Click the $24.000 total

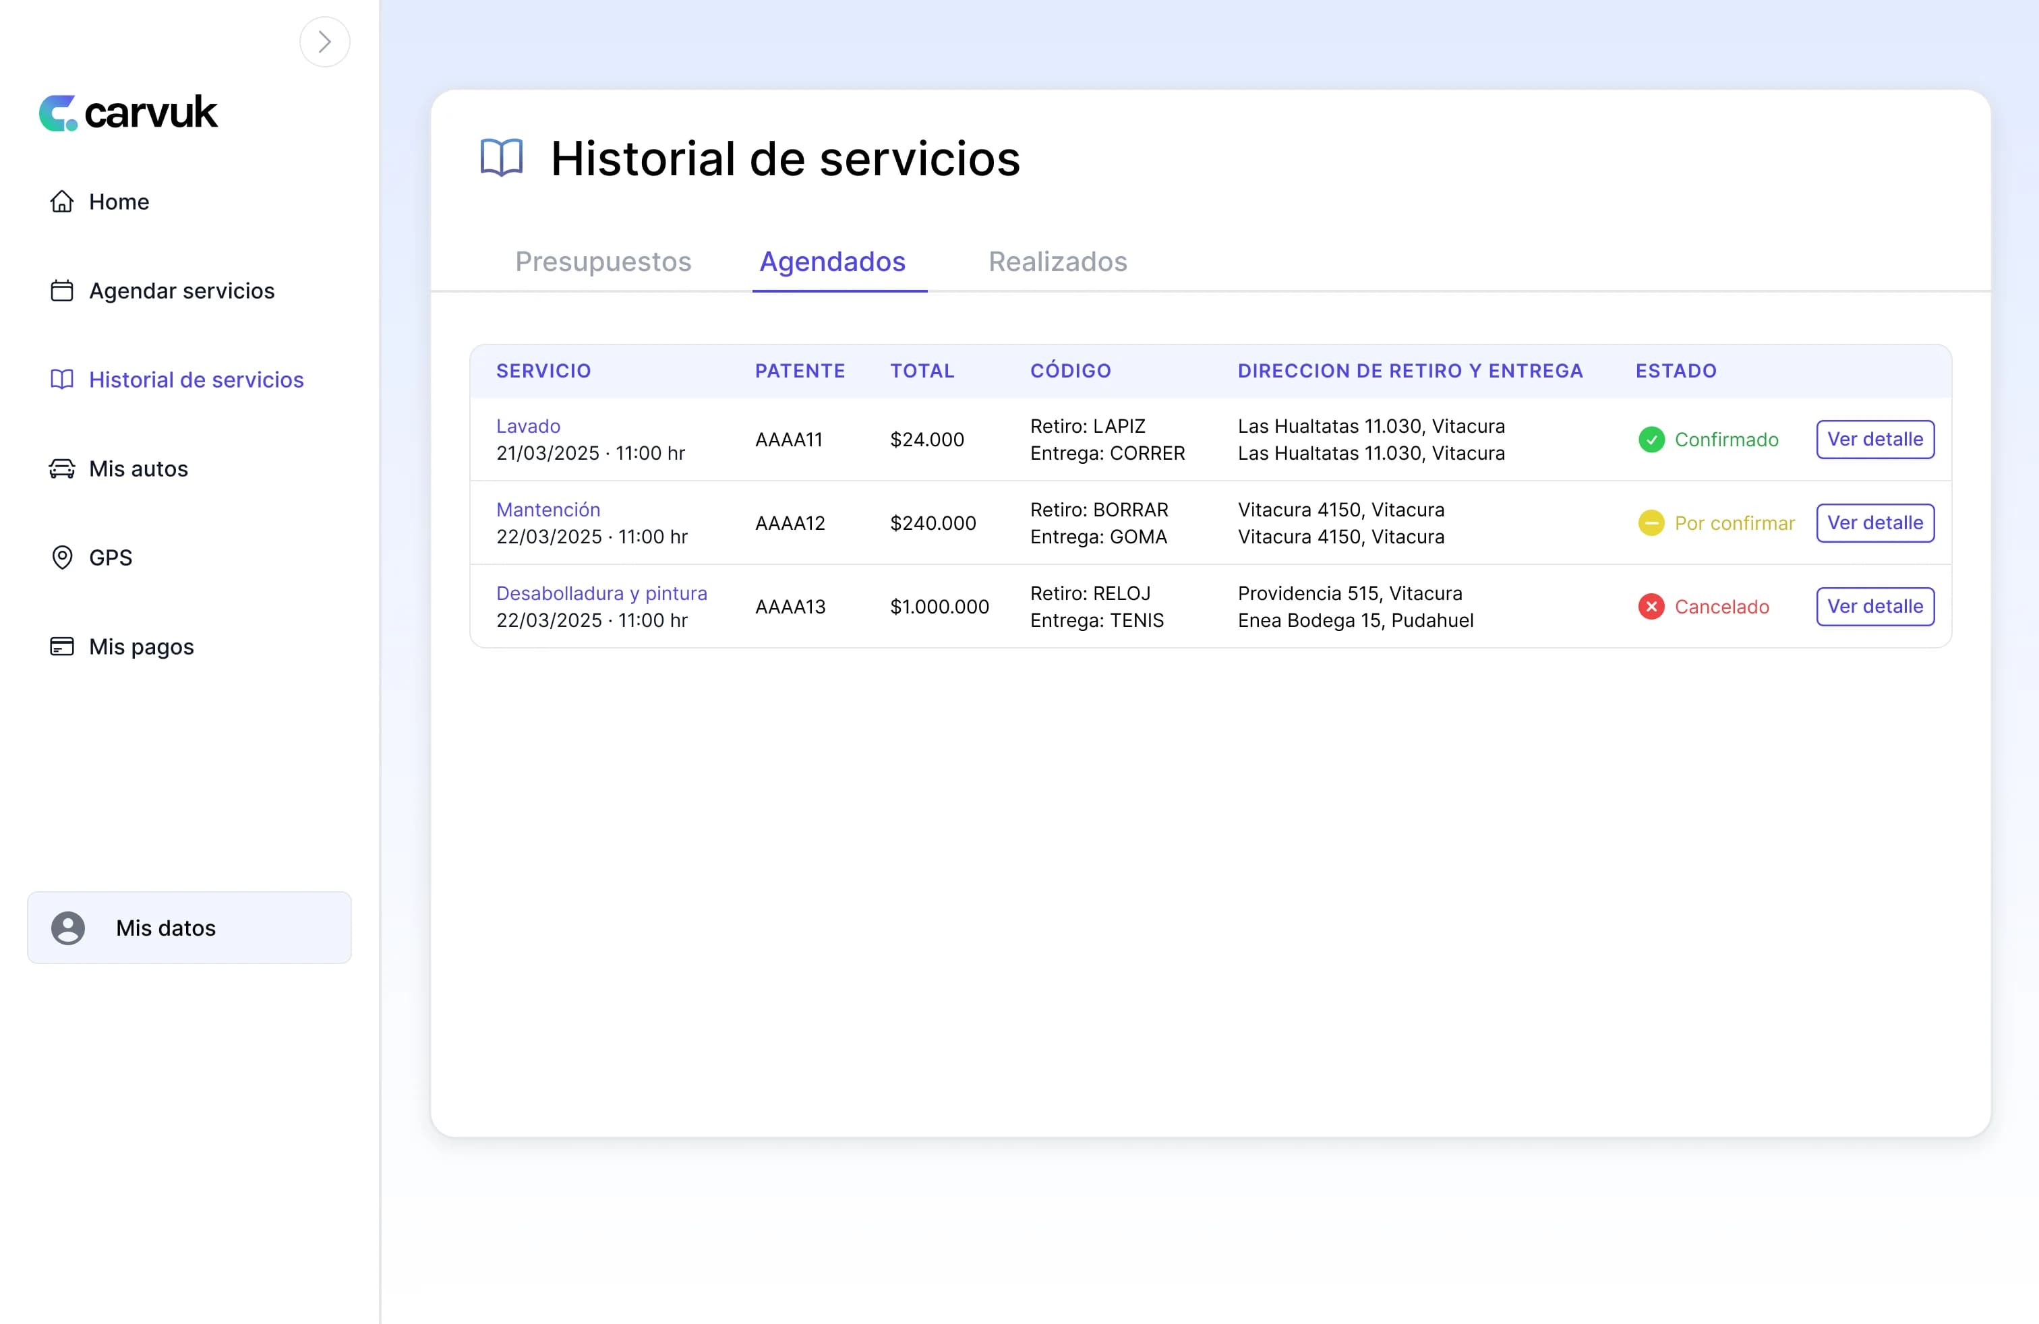[927, 440]
